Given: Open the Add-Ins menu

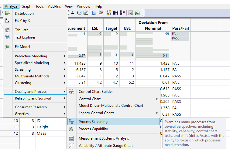Looking at the screenshot, I should [x=54, y=6].
